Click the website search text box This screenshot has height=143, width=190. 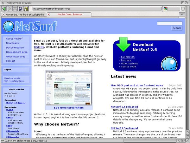(x=169, y=23)
